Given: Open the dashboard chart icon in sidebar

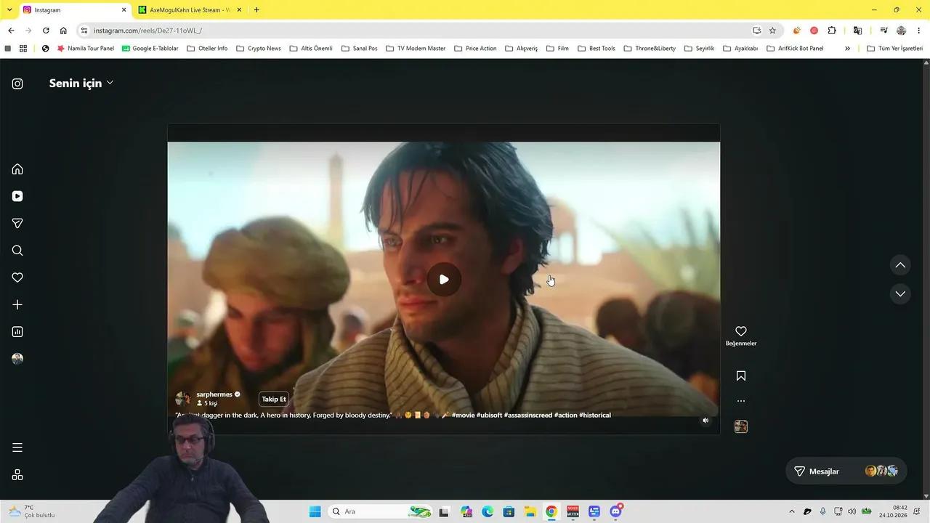Looking at the screenshot, I should [17, 332].
